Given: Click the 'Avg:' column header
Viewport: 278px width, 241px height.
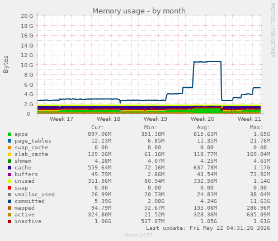Looking at the screenshot, I should click(204, 127).
